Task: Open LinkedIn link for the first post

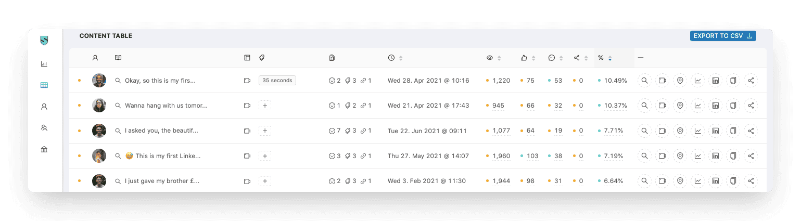Action: point(715,81)
